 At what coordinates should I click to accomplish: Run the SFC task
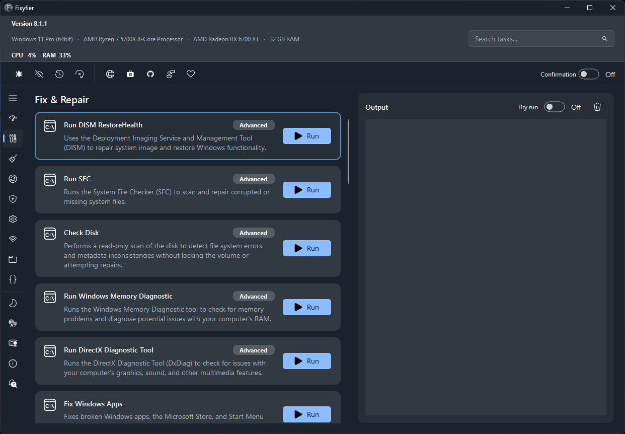307,190
